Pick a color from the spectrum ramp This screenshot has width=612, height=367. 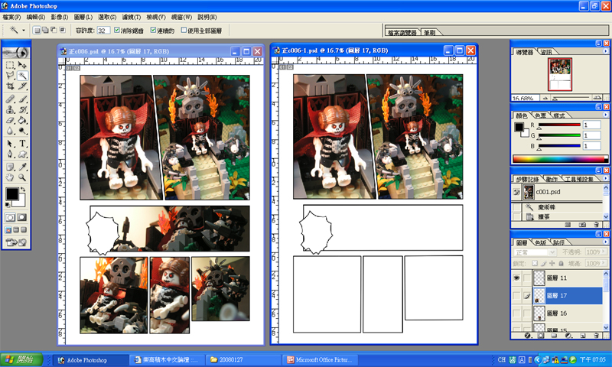(560, 159)
